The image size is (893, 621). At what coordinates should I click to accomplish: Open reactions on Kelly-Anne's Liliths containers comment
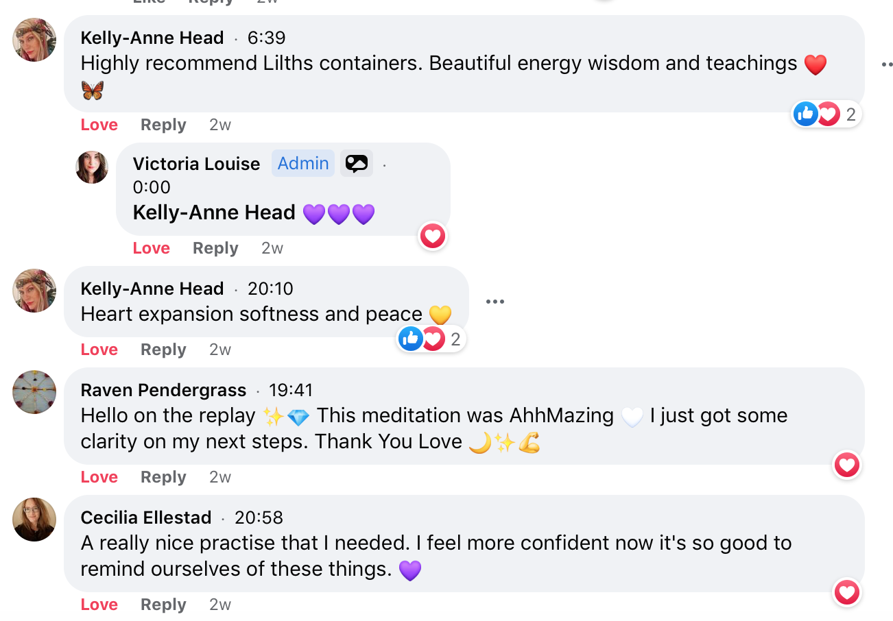tap(826, 114)
